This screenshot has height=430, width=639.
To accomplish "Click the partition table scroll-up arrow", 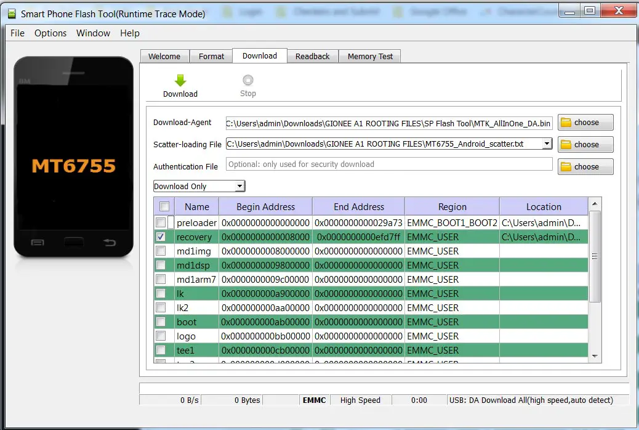I will 595,203.
